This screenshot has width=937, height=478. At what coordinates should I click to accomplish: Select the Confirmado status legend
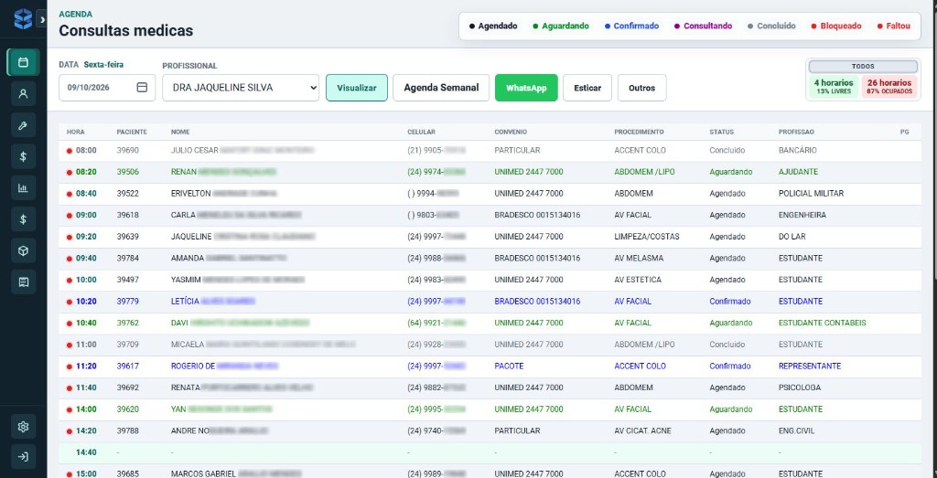[631, 27]
